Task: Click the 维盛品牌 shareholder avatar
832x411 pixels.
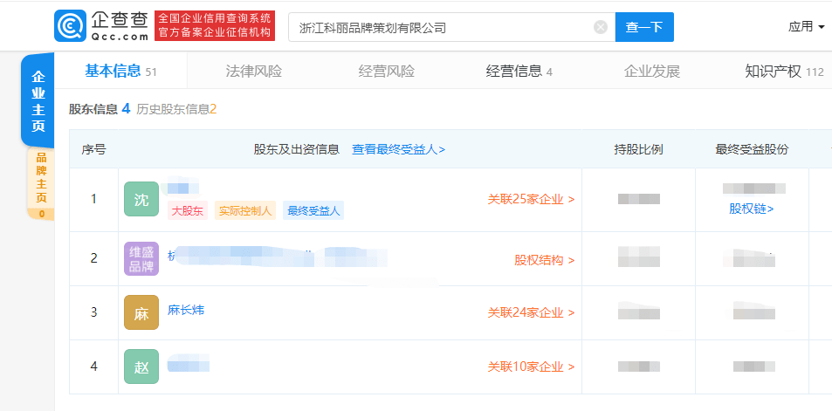Action: click(x=141, y=259)
